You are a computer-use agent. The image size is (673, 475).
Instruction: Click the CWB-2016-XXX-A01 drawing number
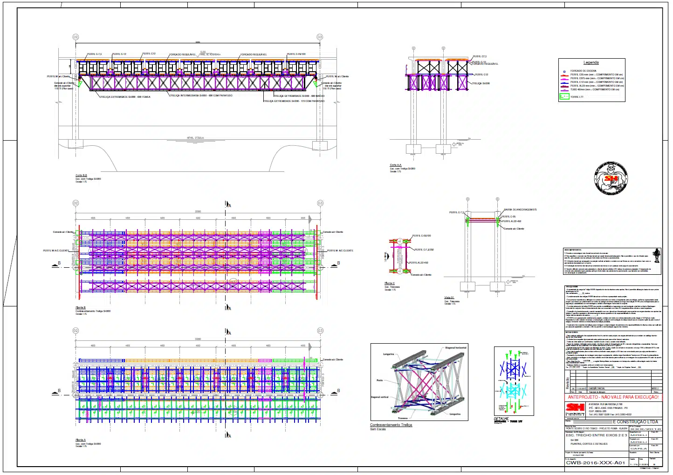point(596,462)
